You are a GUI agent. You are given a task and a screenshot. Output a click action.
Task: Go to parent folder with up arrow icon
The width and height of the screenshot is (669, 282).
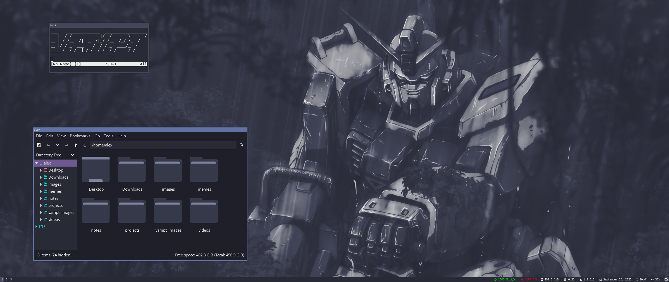pos(76,145)
